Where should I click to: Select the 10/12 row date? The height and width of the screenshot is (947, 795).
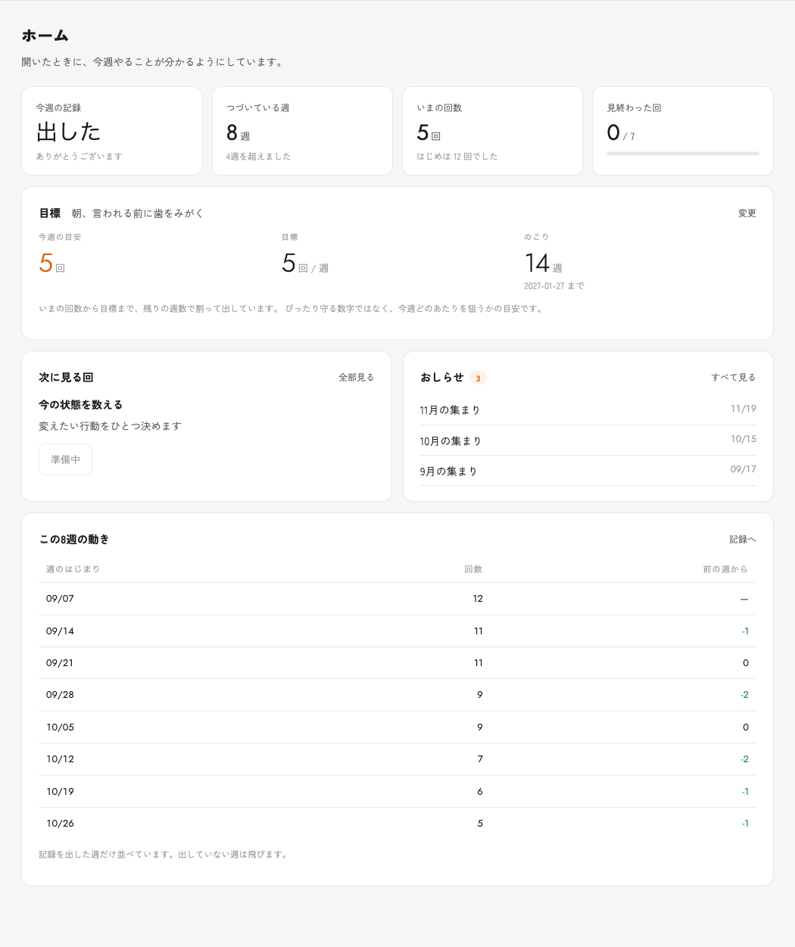coord(60,759)
